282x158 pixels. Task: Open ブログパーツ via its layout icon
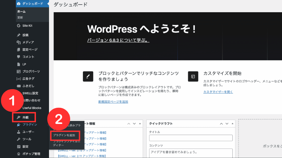pos(19,72)
